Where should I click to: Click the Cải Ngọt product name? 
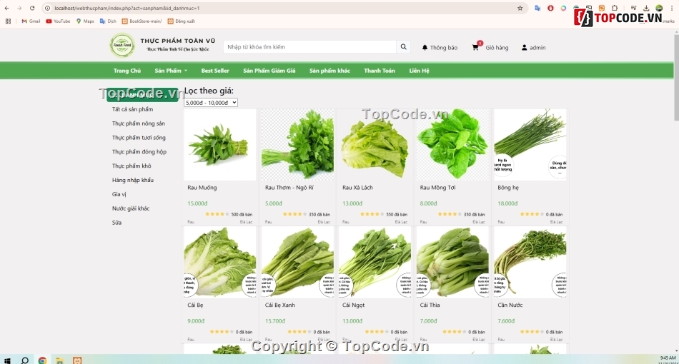(353, 305)
